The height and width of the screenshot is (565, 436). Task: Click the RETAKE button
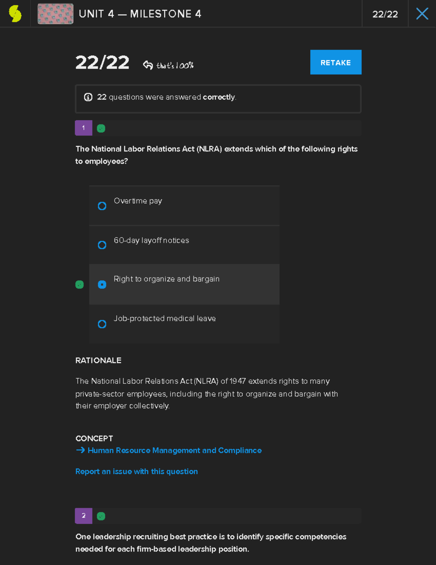click(336, 62)
